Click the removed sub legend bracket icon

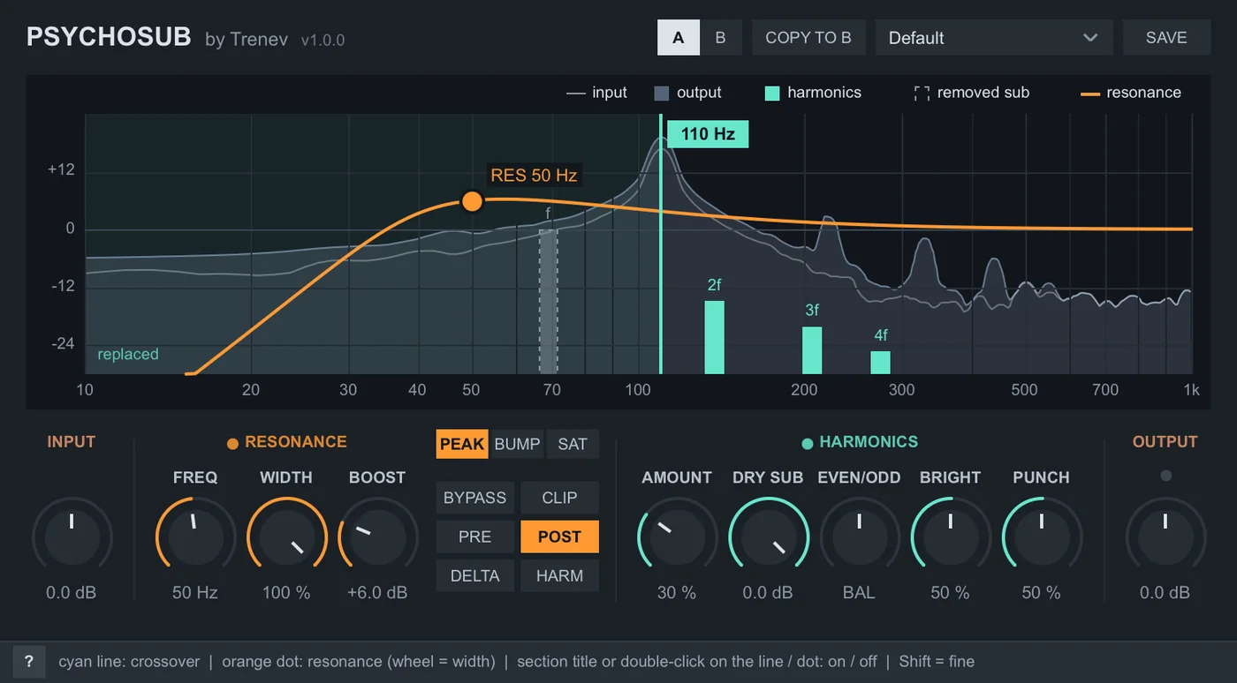pyautogui.click(x=922, y=94)
